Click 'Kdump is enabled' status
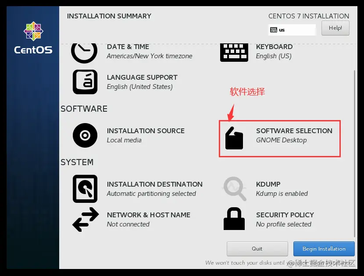364x276 pixels. click(282, 194)
